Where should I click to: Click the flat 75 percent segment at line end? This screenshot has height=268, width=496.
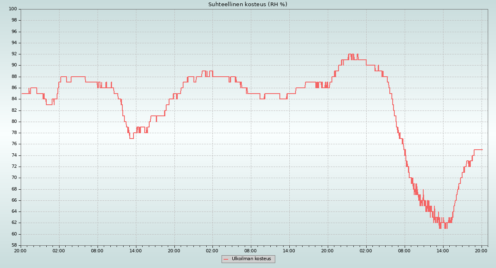click(478, 150)
